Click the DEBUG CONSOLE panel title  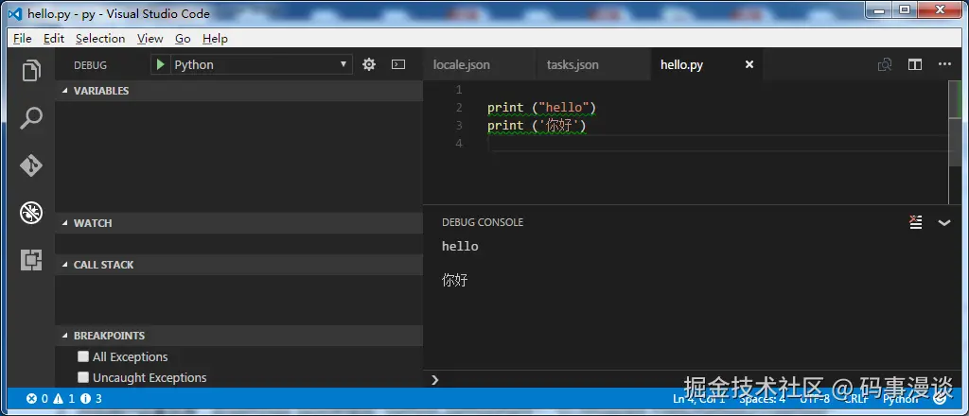tap(483, 222)
